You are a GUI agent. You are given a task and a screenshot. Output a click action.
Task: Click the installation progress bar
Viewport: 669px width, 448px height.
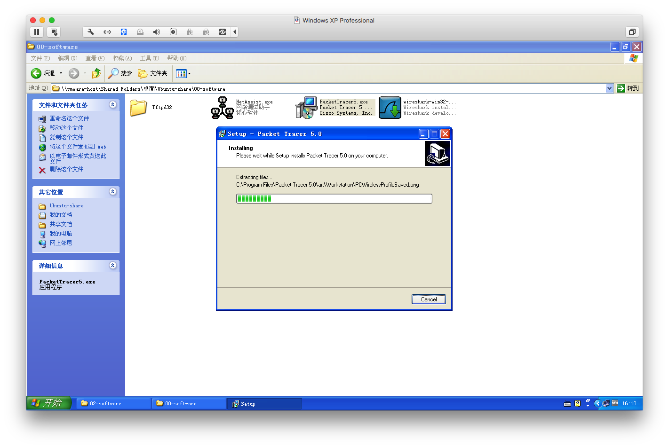click(x=334, y=199)
